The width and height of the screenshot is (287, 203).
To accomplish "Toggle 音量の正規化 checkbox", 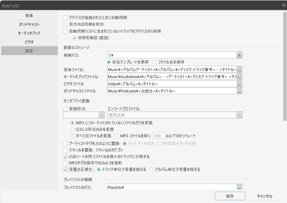I will (65, 169).
